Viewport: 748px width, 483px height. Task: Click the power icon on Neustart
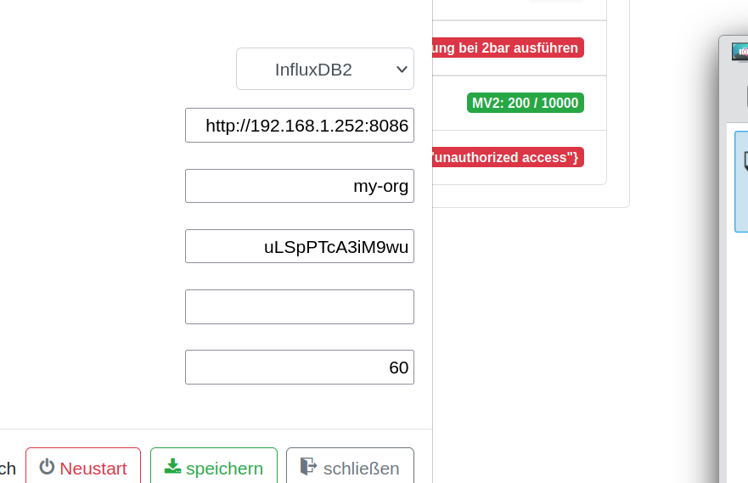pos(47,466)
